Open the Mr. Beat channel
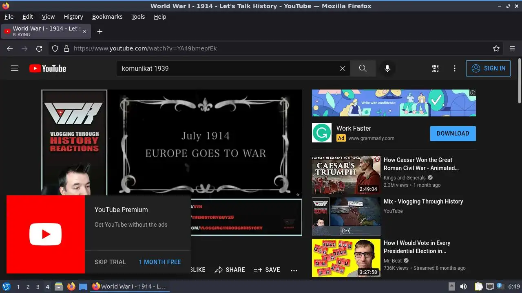 (x=393, y=261)
